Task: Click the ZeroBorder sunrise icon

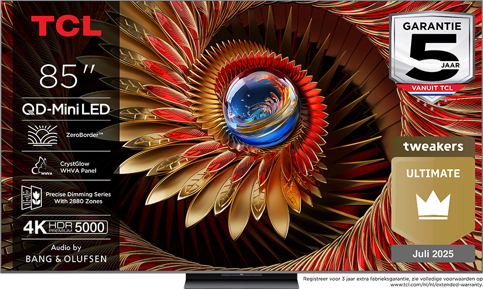Action: pos(42,135)
